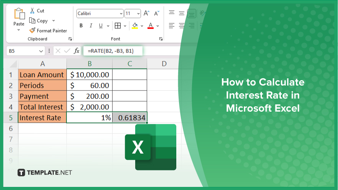Viewport: 338px width, 190px height.
Task: Click the Cancel formula X icon
Action: pyautogui.click(x=58, y=51)
